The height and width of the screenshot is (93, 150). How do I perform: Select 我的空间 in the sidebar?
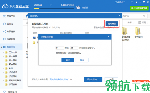tap(11, 47)
